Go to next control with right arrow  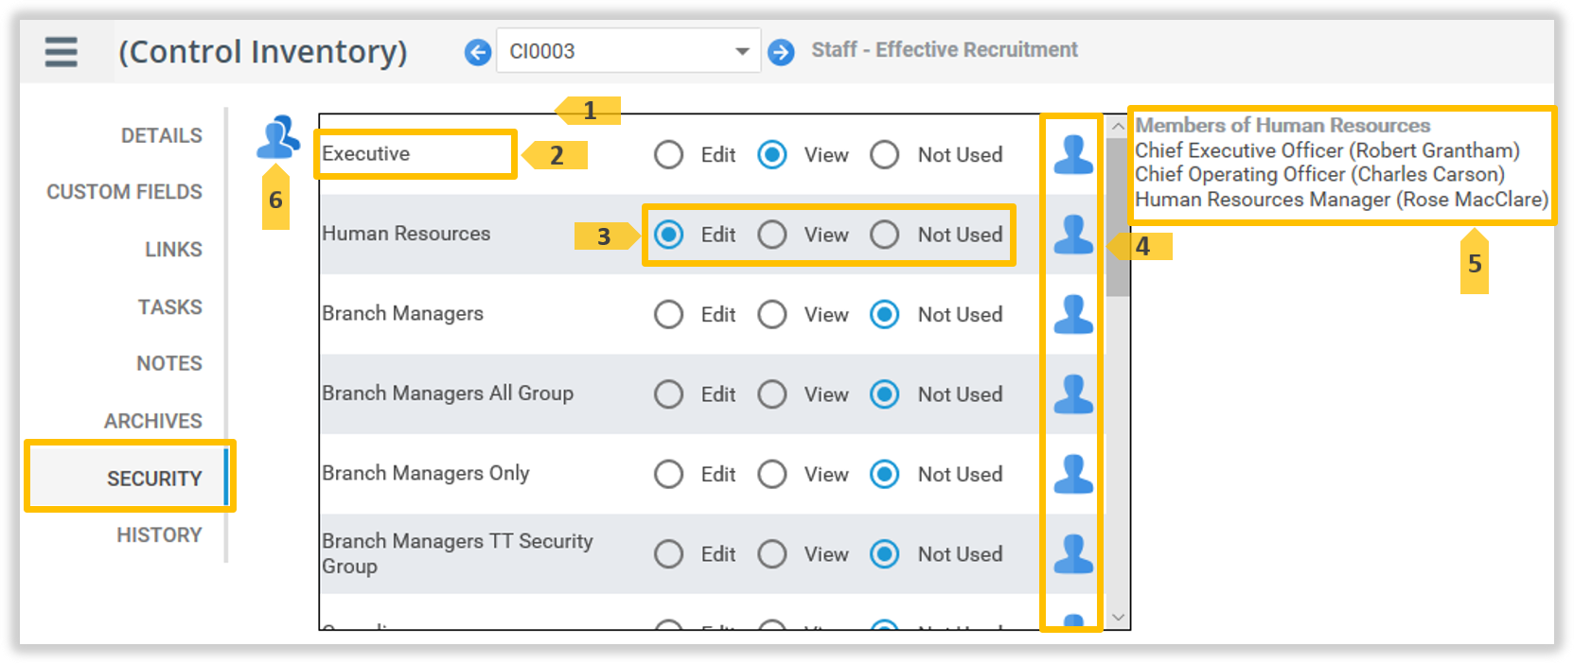(x=781, y=52)
